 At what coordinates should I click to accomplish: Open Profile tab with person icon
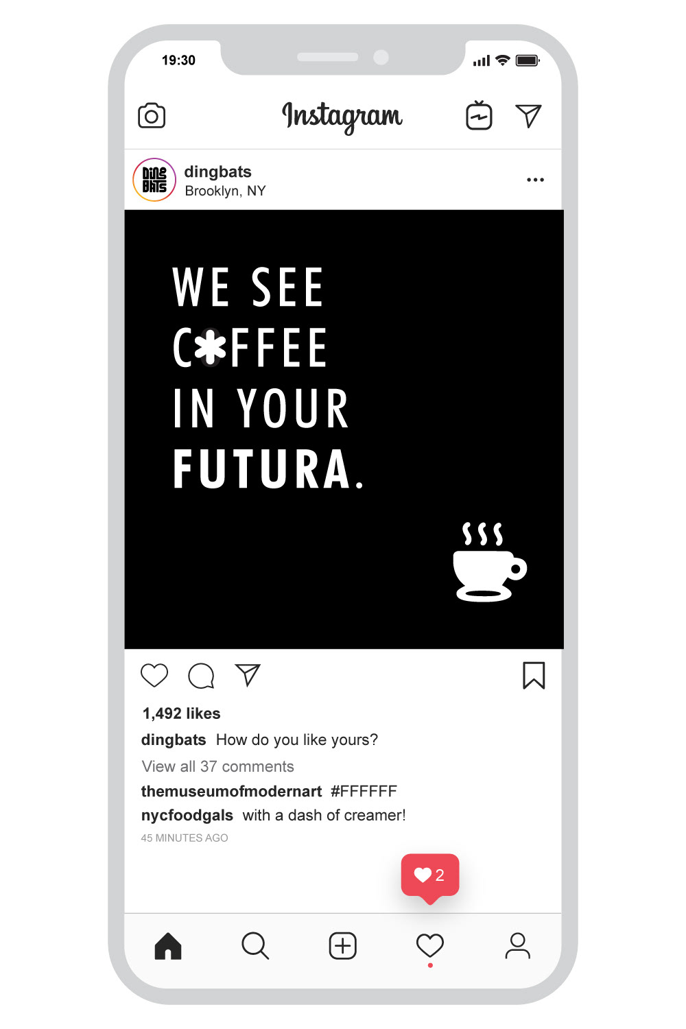coord(518,946)
